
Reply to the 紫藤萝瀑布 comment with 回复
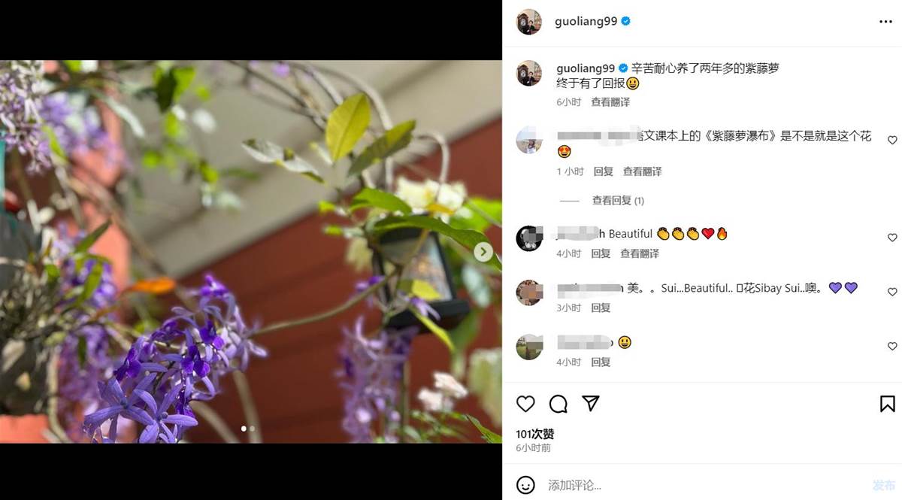pos(603,171)
